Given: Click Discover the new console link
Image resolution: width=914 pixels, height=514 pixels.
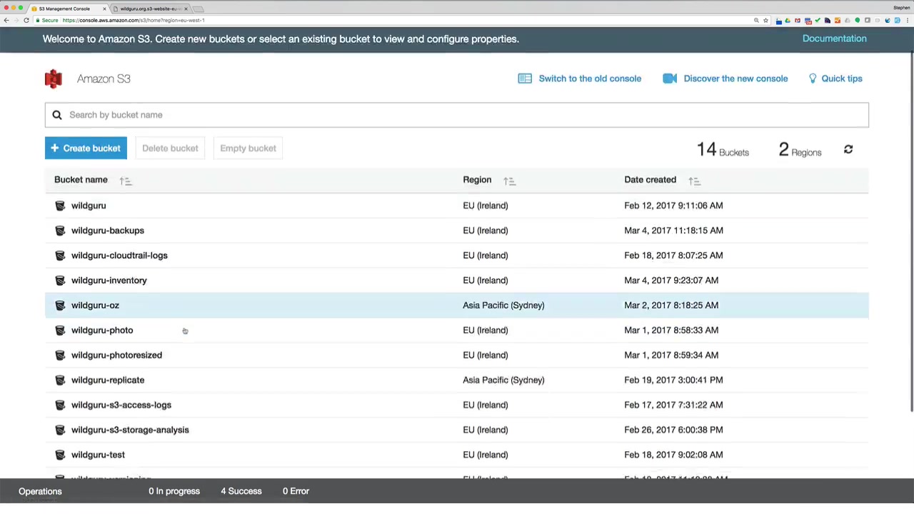Looking at the screenshot, I should click(x=735, y=79).
